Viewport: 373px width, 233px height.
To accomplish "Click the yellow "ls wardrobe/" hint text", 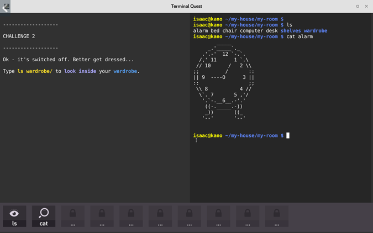I will point(35,71).
